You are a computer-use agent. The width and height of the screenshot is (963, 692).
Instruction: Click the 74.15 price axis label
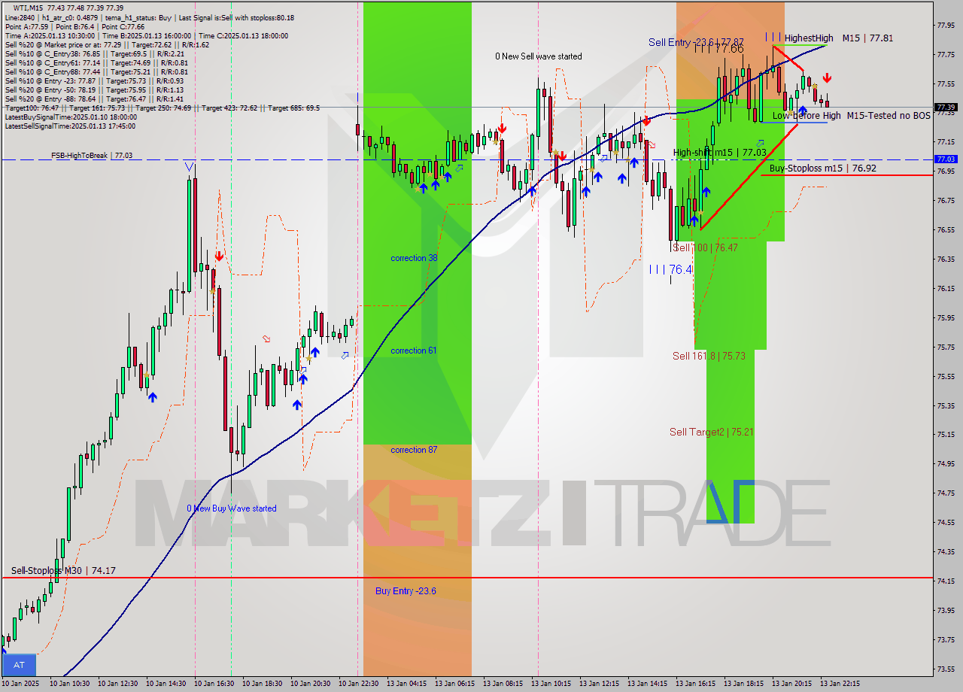(x=946, y=581)
